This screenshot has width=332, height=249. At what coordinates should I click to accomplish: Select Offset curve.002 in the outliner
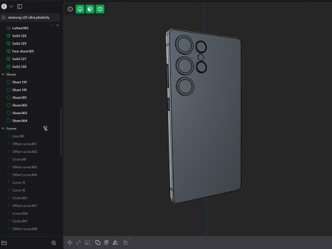click(x=24, y=151)
